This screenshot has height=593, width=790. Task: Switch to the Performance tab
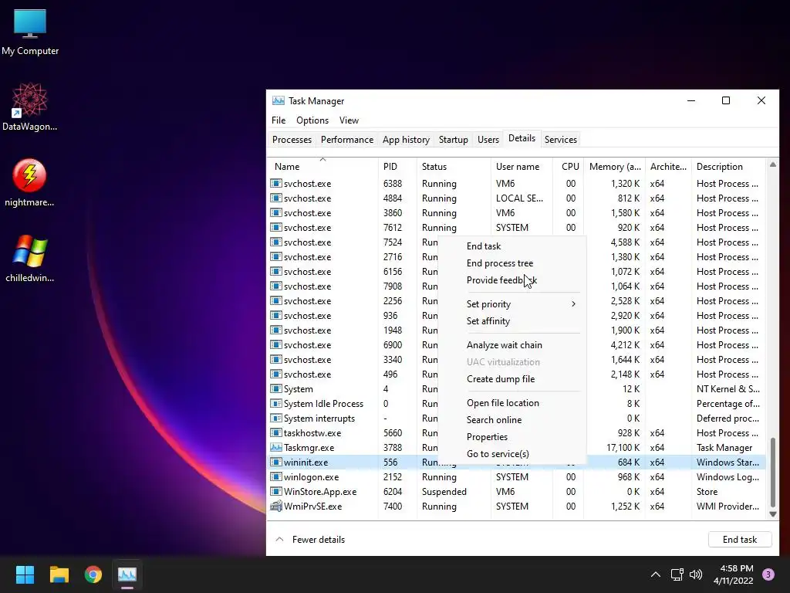coord(347,140)
